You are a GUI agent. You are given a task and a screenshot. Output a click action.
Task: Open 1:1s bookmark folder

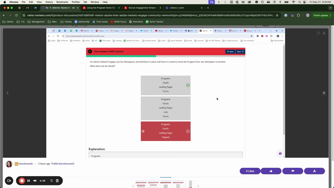(x=20, y=22)
